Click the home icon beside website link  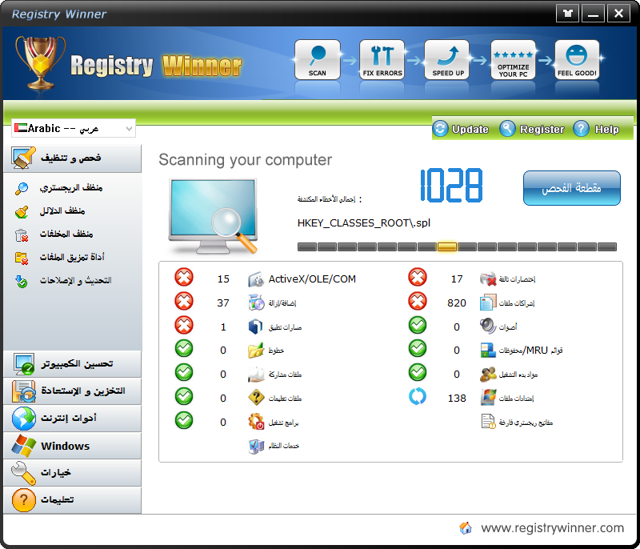466,527
